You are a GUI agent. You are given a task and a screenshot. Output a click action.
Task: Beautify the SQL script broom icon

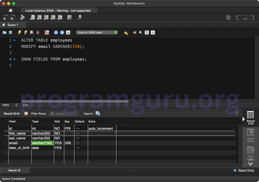pos(135,32)
